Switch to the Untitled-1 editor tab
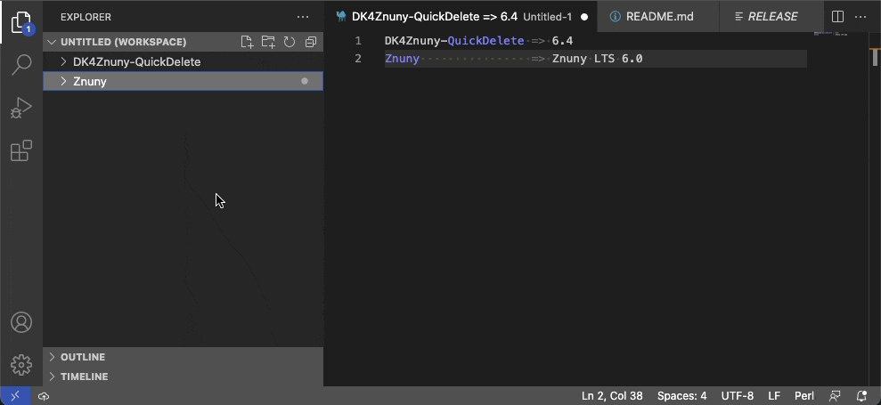 pyautogui.click(x=461, y=17)
